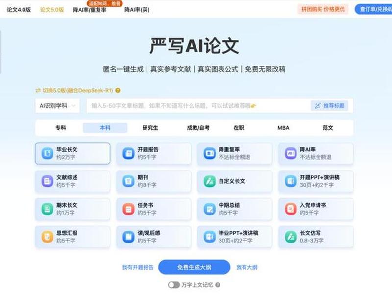The image size is (392, 294).
Task: Click the 开题报告 card icon
Action: (x=128, y=153)
